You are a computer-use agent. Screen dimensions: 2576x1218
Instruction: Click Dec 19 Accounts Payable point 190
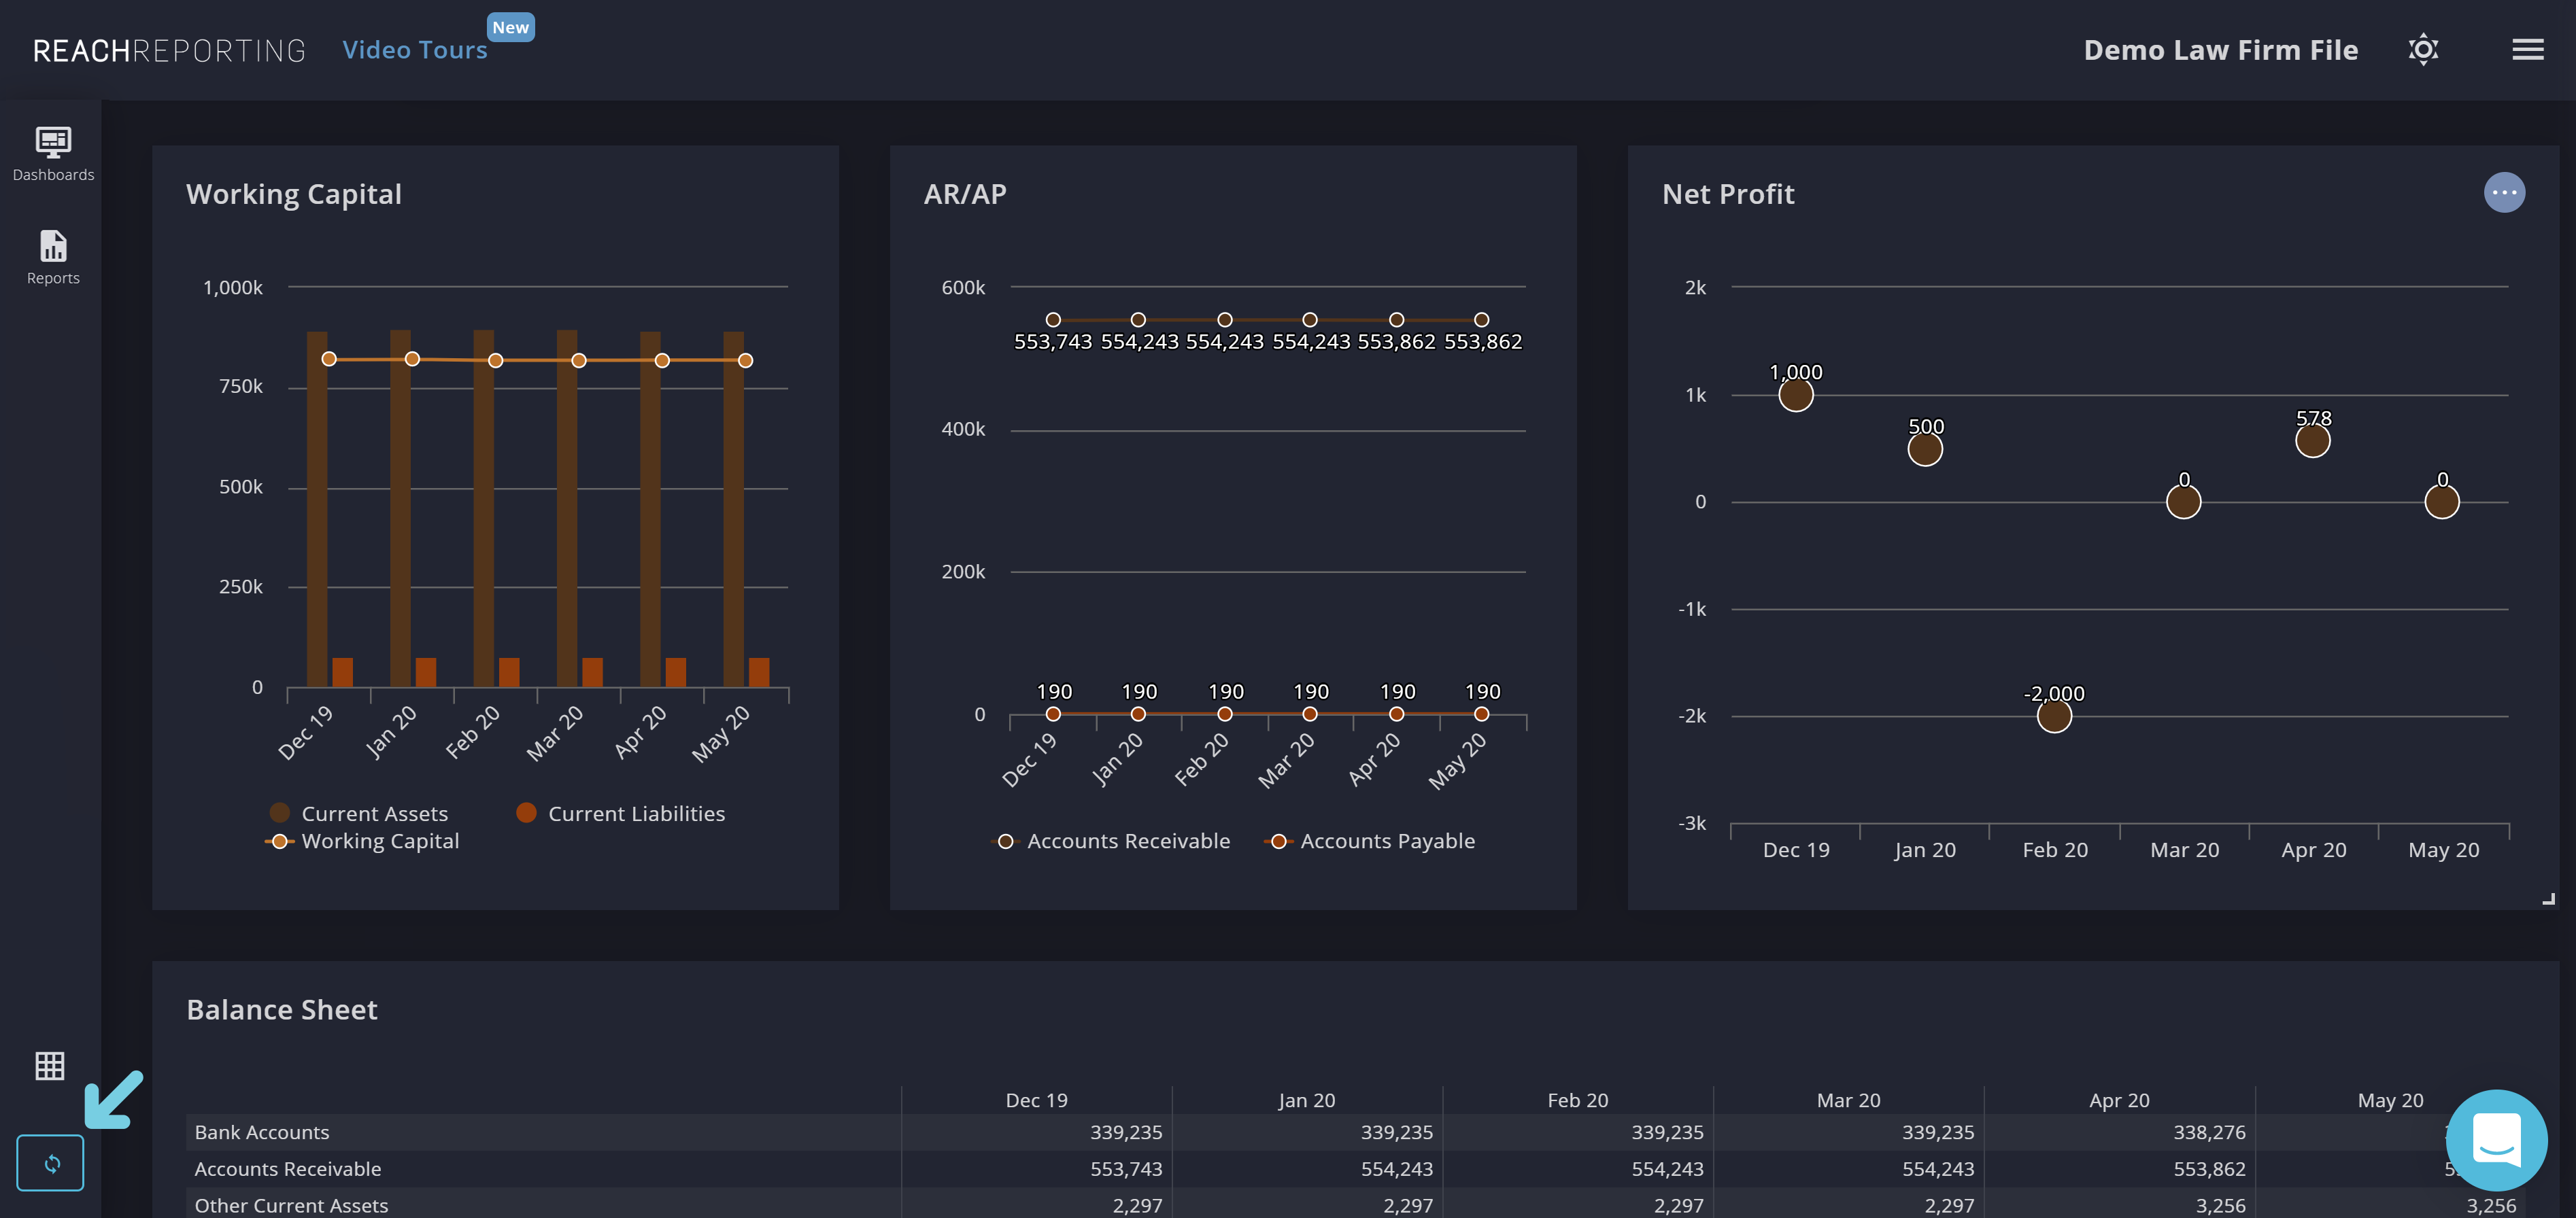[x=1053, y=714]
